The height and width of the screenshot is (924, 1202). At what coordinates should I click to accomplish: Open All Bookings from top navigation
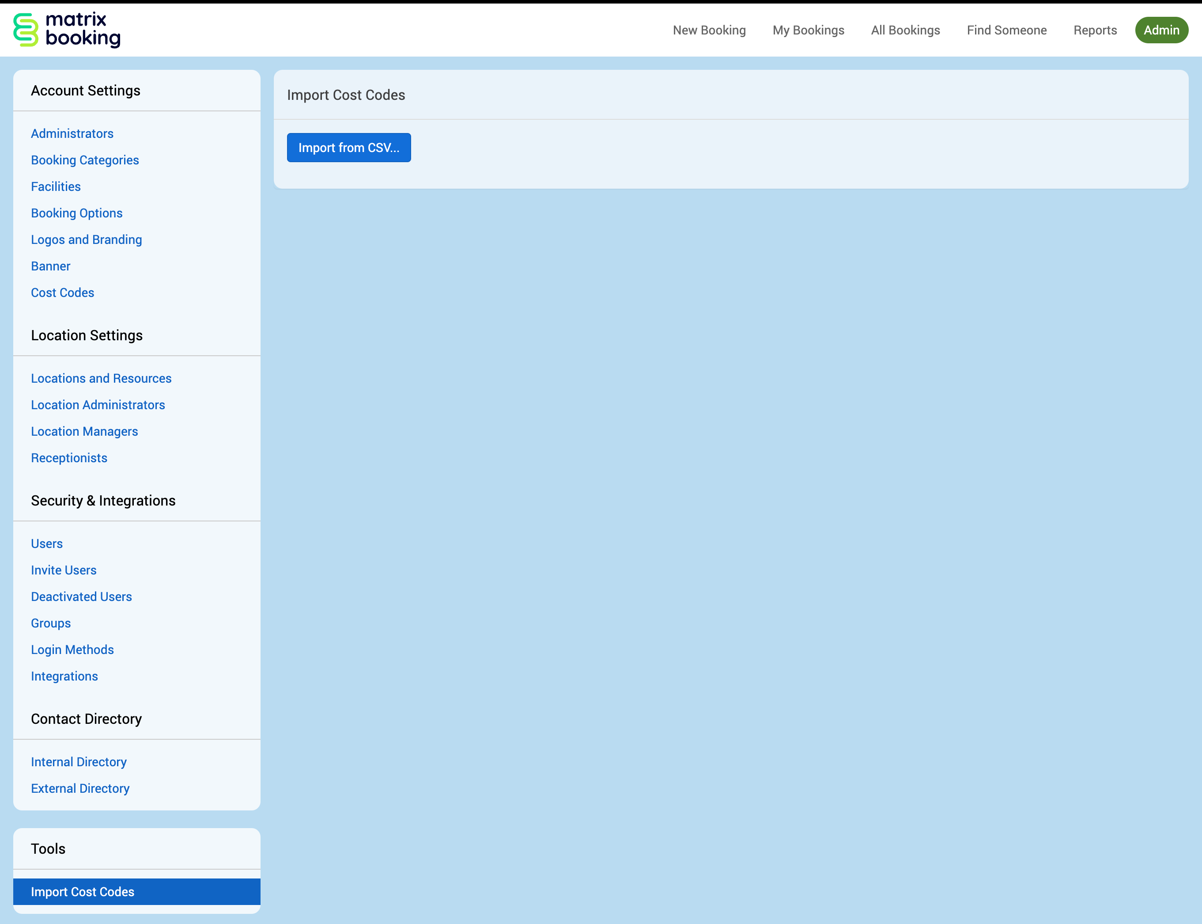905,30
